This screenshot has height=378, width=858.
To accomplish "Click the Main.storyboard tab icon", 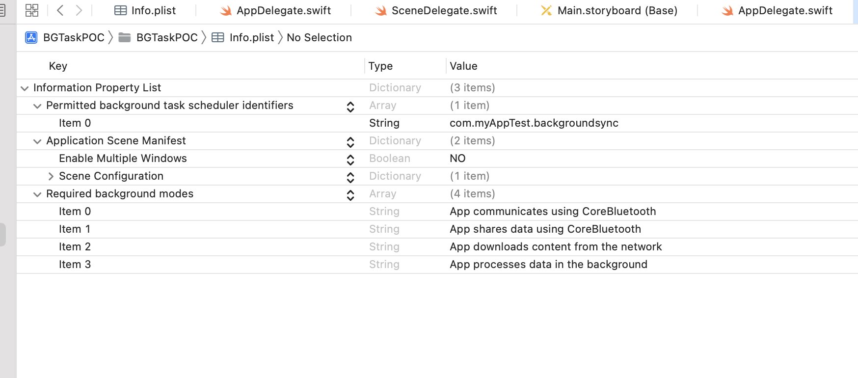I will point(546,11).
